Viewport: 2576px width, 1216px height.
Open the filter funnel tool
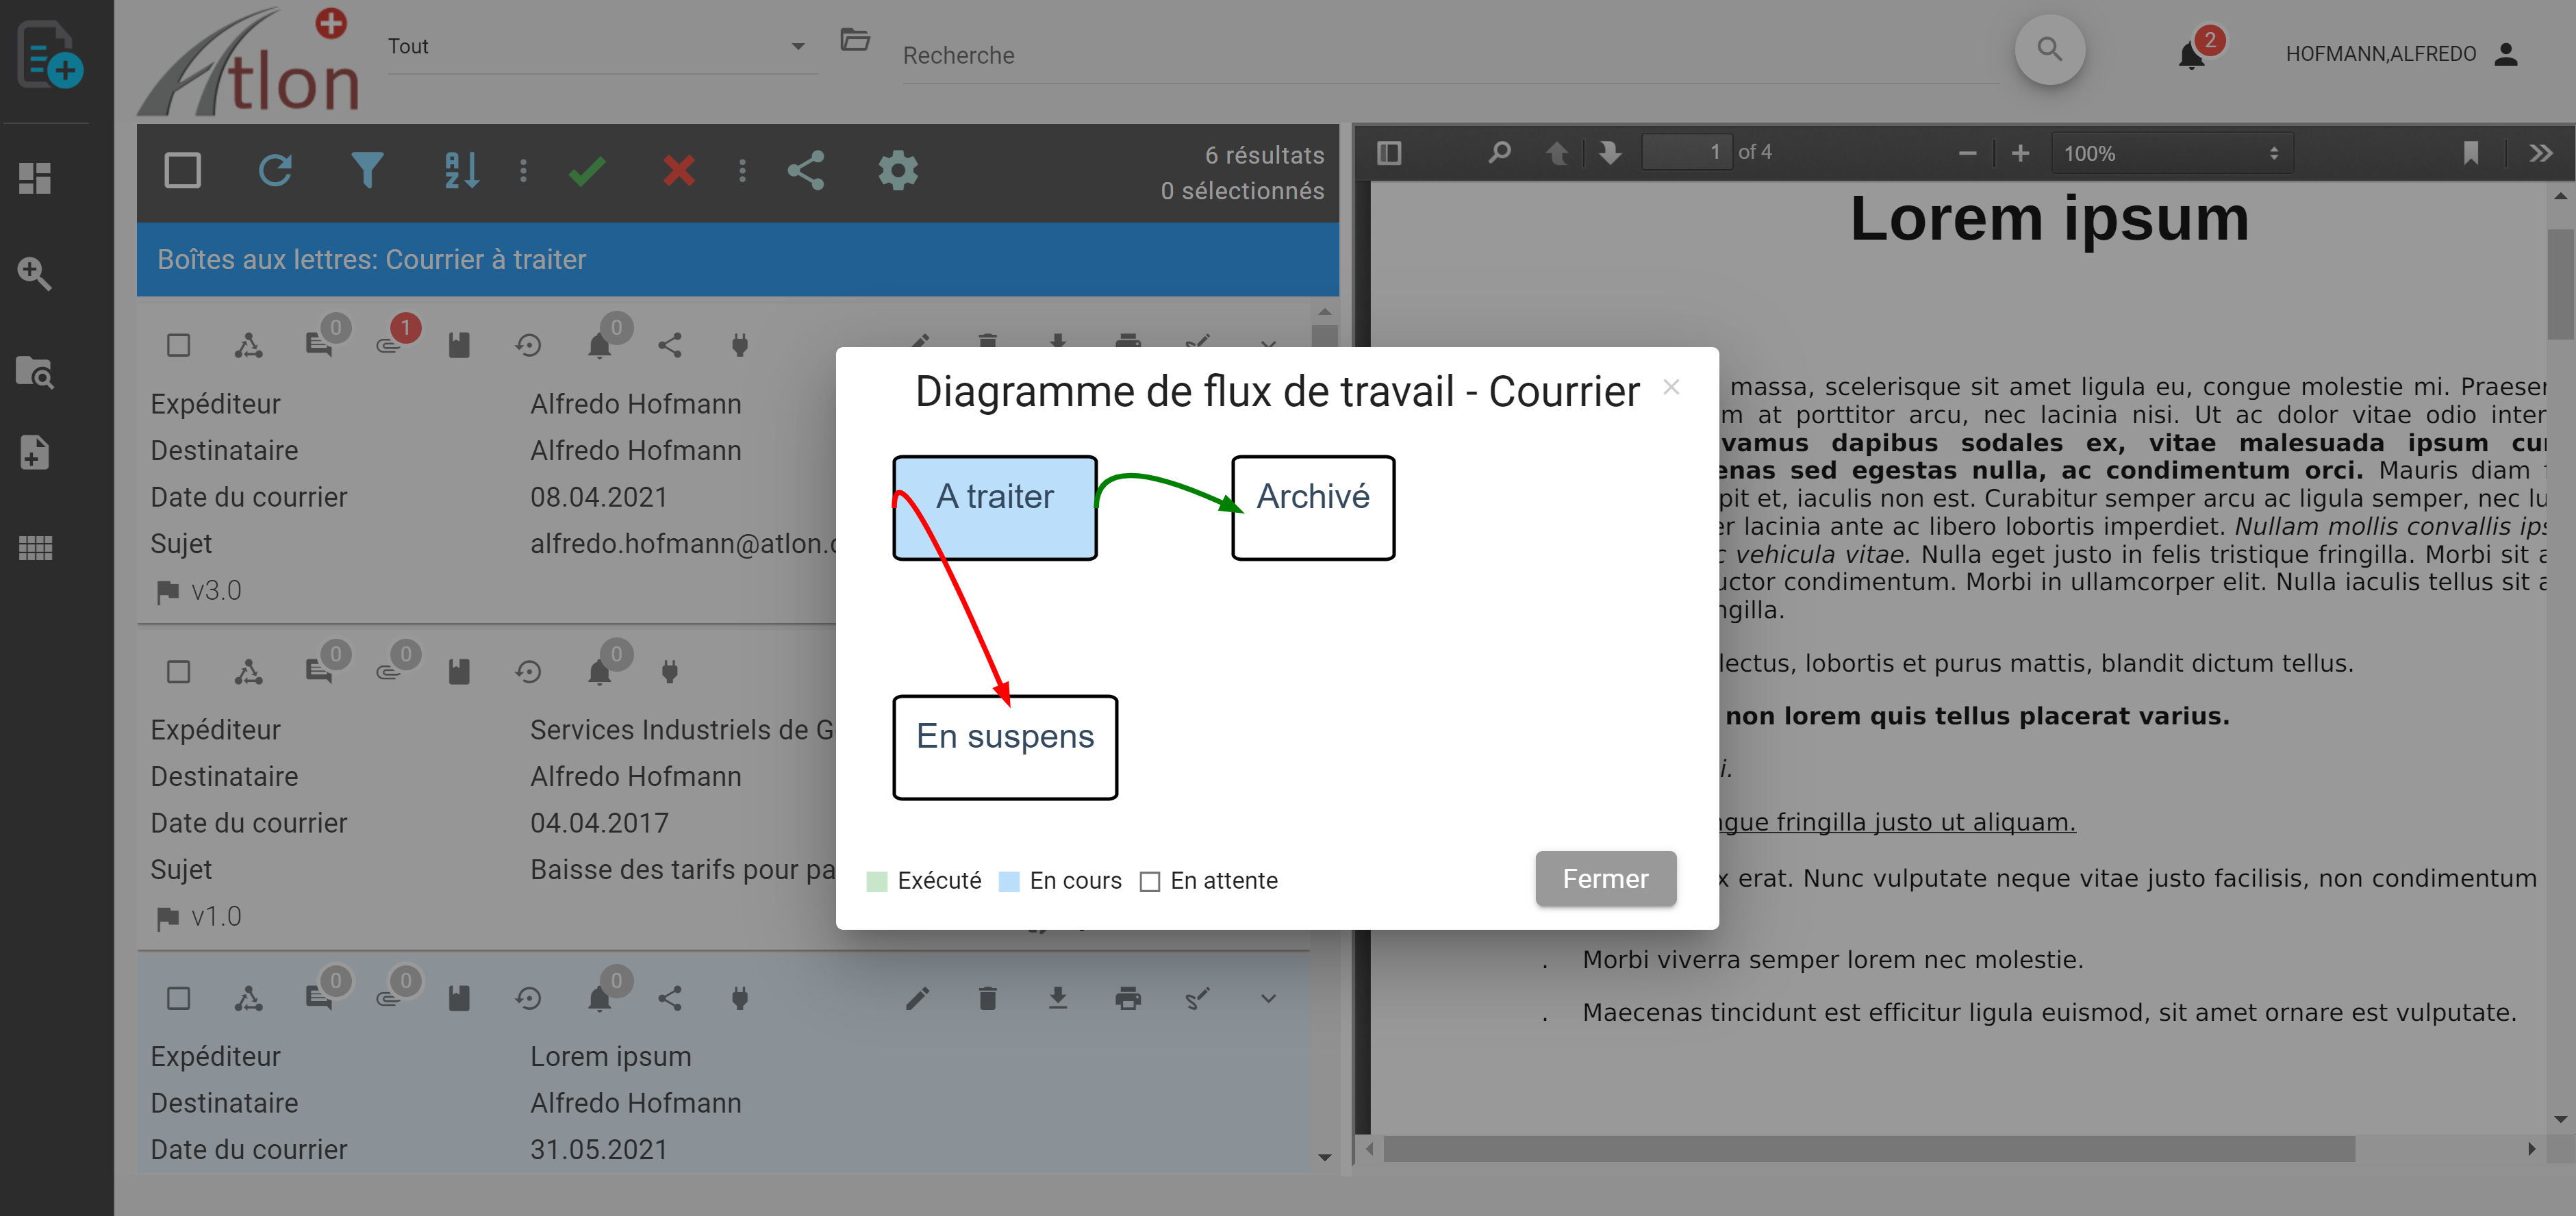(x=368, y=171)
